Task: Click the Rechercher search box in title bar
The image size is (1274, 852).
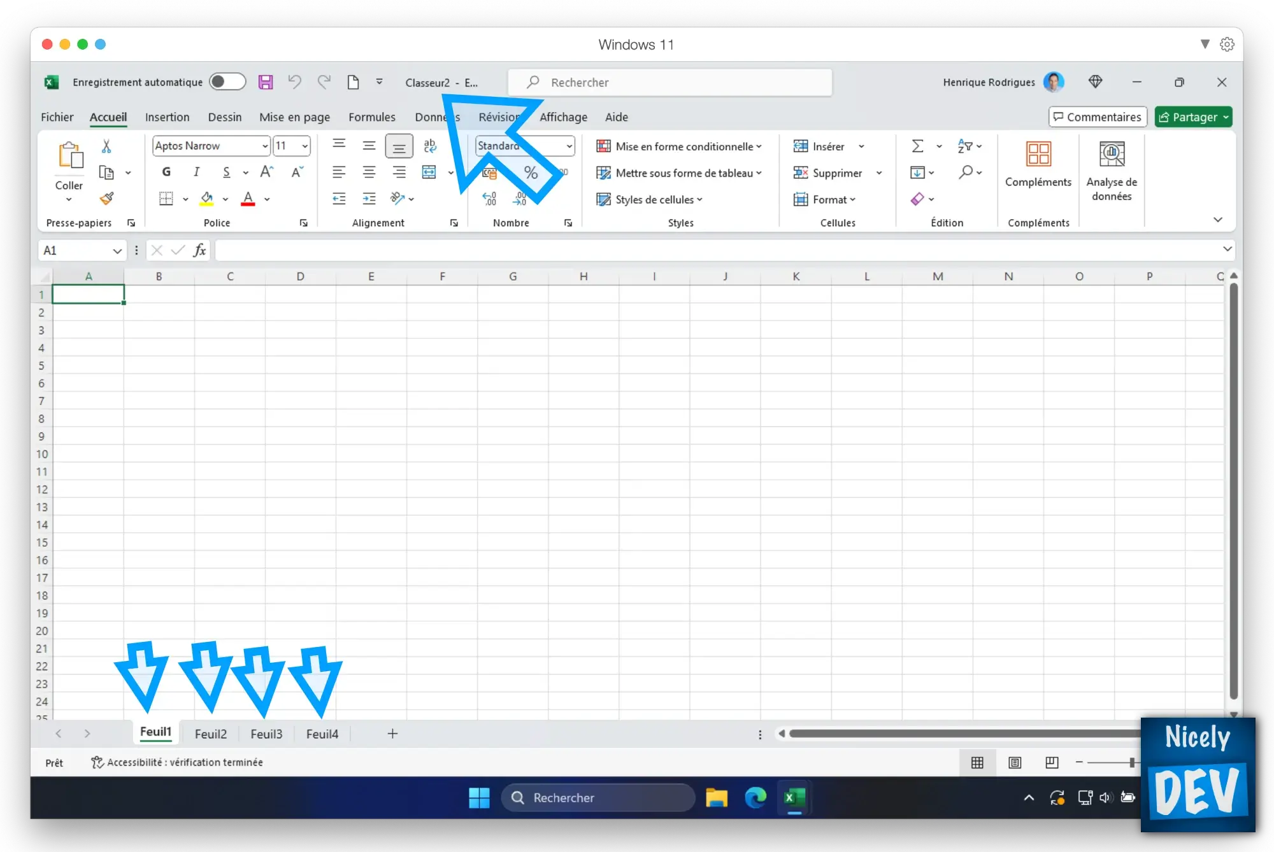Action: pyautogui.click(x=669, y=82)
